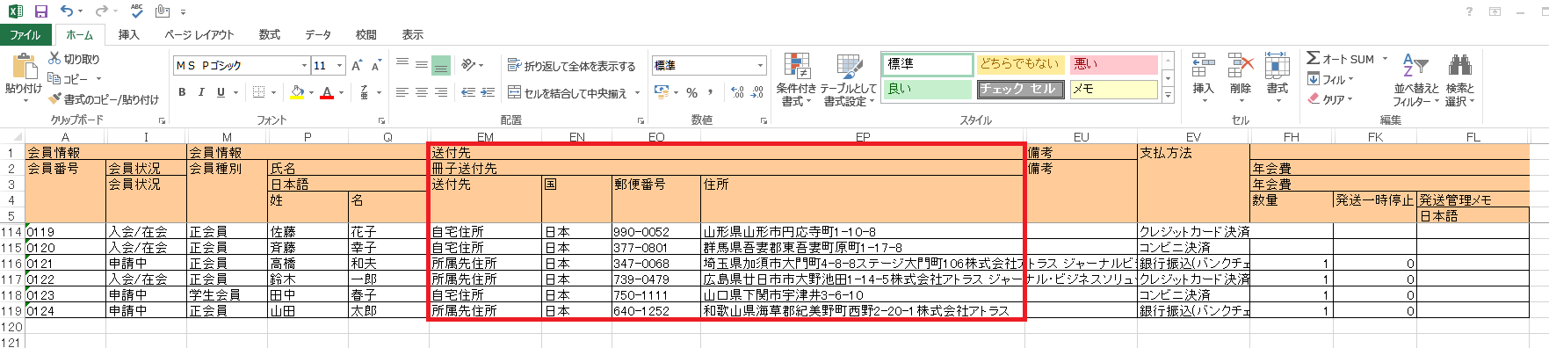1549x348 pixels.
Task: Click the decrease decimal icon
Action: 756,92
